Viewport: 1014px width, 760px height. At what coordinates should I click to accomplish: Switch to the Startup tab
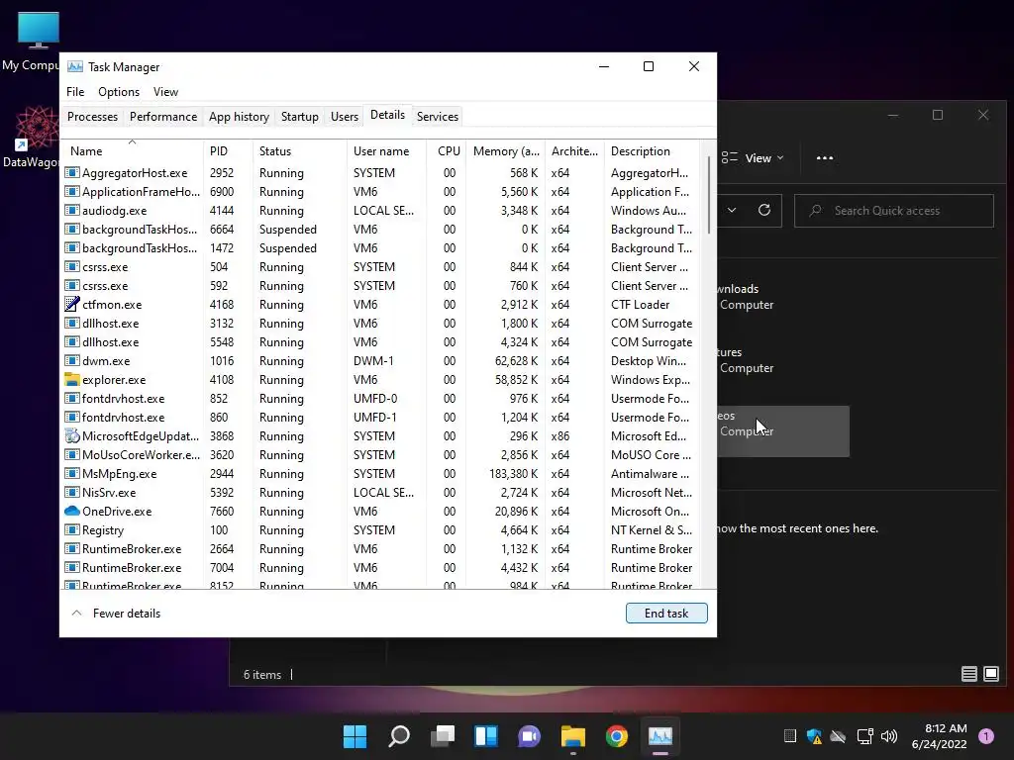(x=299, y=117)
